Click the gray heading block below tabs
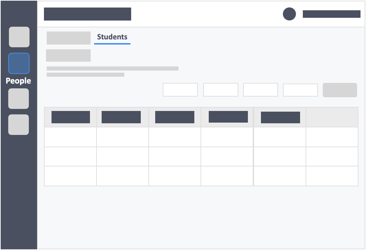The height and width of the screenshot is (250, 366). [68, 55]
